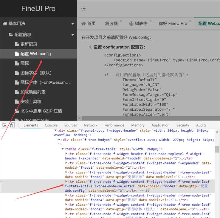
Task: Open DevTools Performance tab
Action: (x=114, y=125)
